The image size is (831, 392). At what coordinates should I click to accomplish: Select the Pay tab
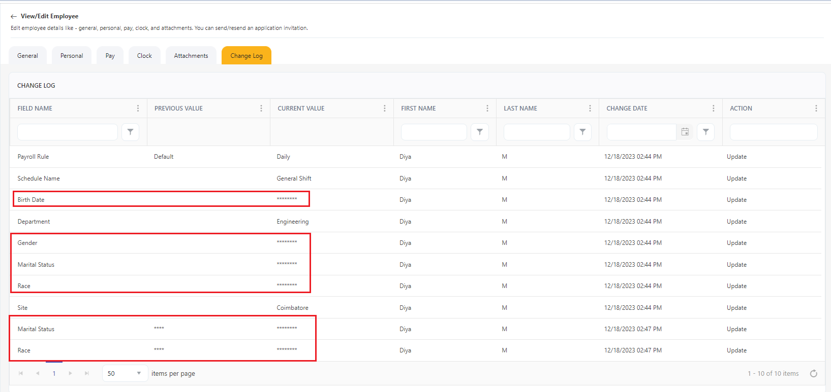[x=110, y=56]
